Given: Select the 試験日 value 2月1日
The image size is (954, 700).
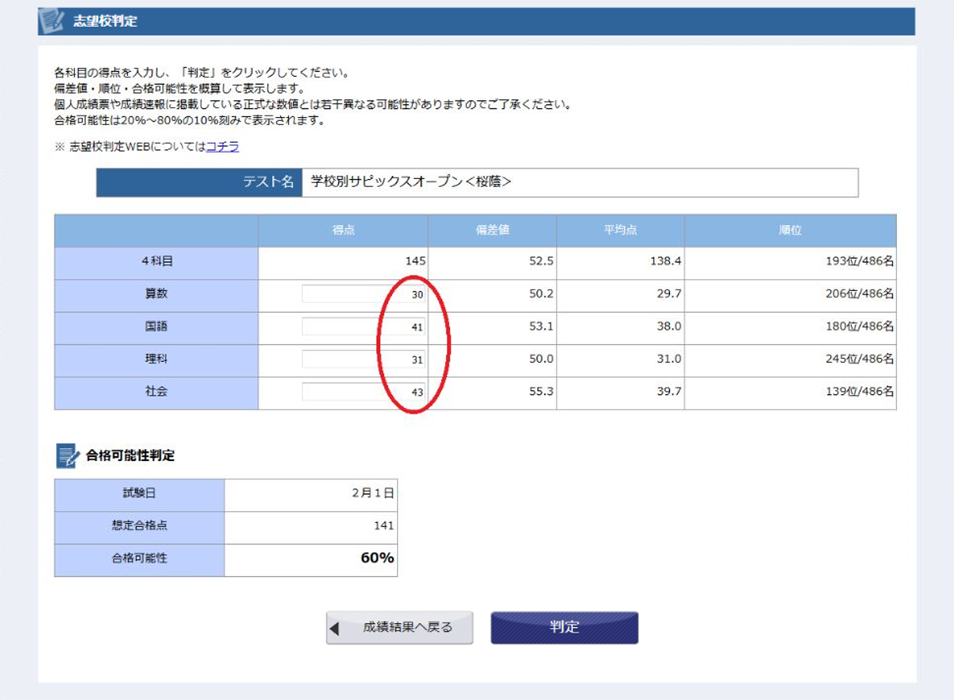Looking at the screenshot, I should point(373,493).
